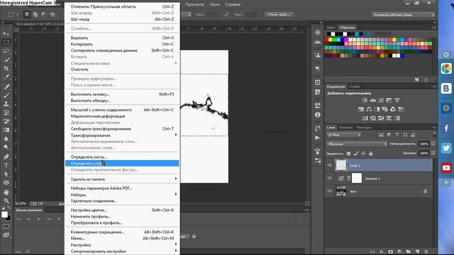Select the Zoom tool
454x255 pixels.
tap(6, 201)
